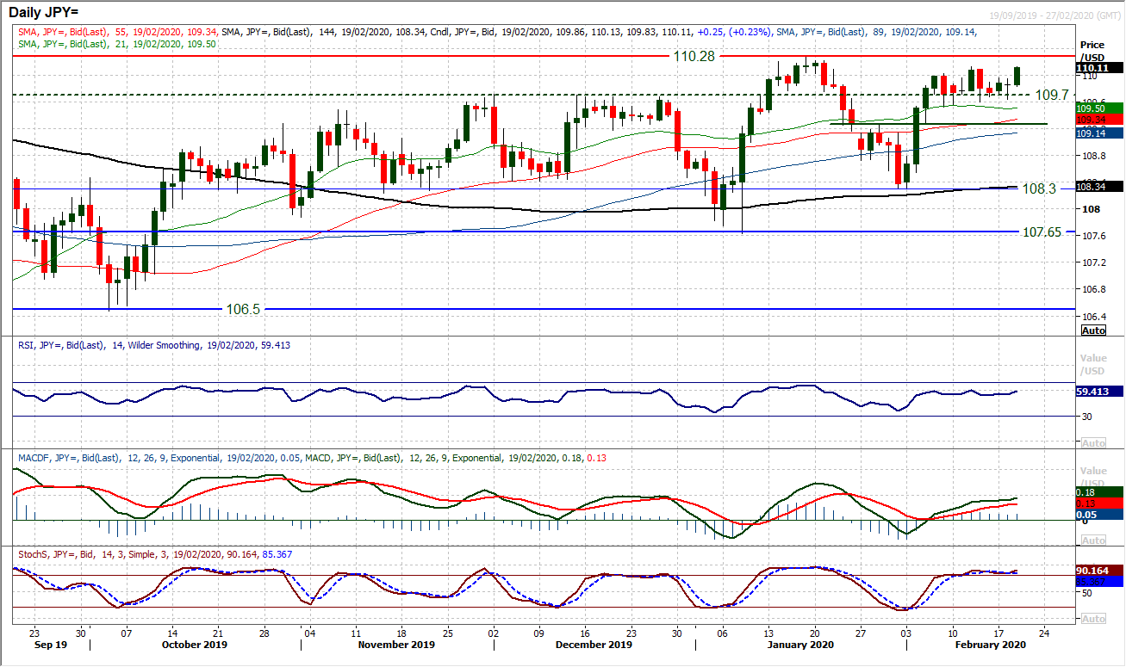Image resolution: width=1126 pixels, height=667 pixels.
Task: Click the latest green candlestick on the chart
Action: (1017, 76)
